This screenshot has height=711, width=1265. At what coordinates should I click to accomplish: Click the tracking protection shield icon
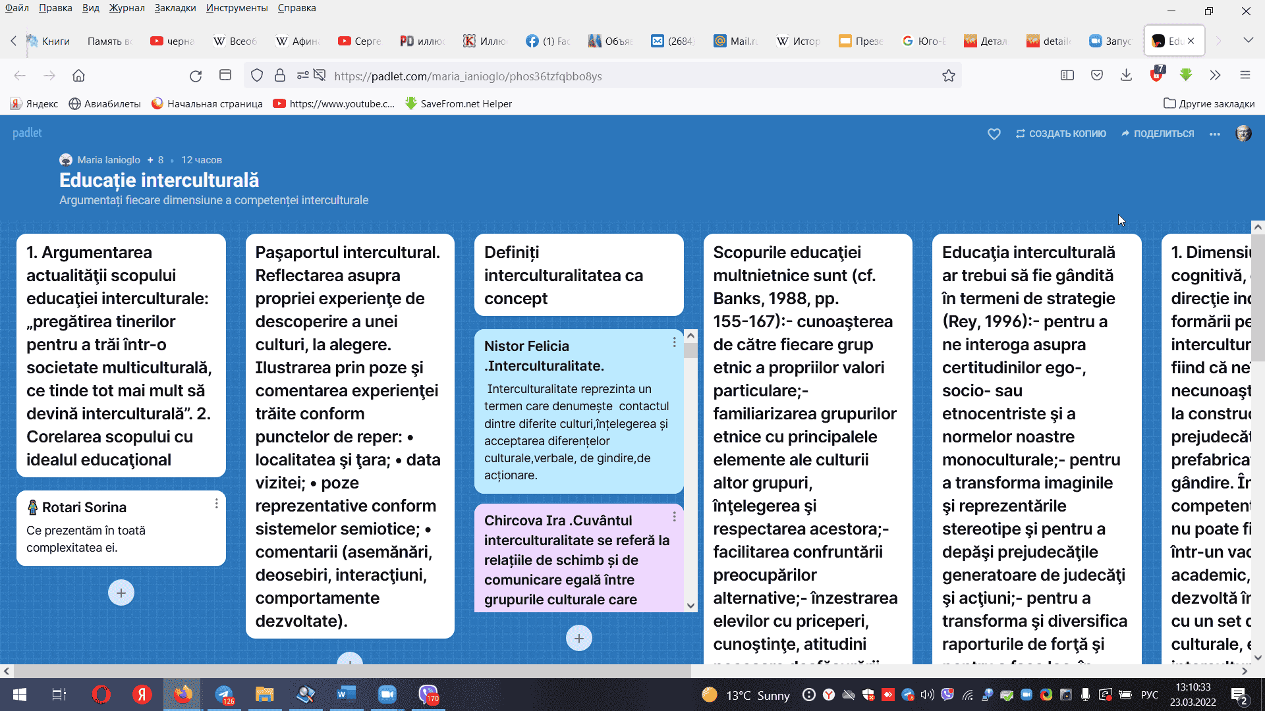257,76
